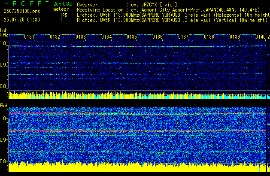Click the Lch yellow signal level graph
270x176 pixels.
(137, 95)
